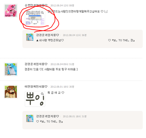Click username 이연딩꺼민서봄♡

tap(36, 87)
